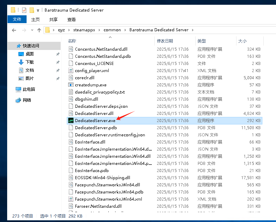The height and width of the screenshot is (222, 276).
Task: Click Barotrauma Dedicated Server breadcrumb segment
Action: coord(159,30)
